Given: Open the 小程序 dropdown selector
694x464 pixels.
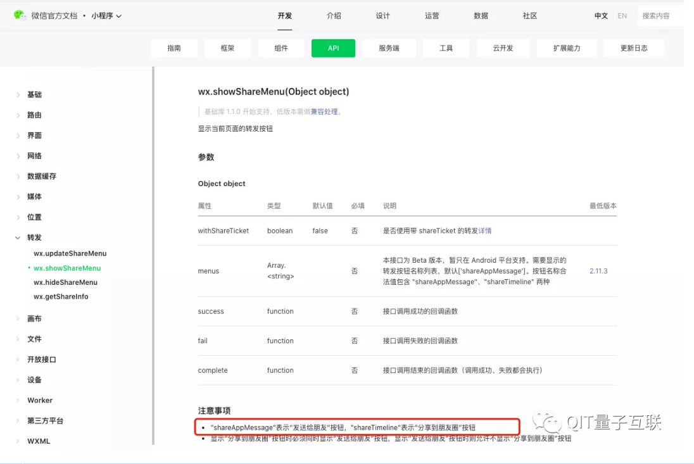Looking at the screenshot, I should pos(106,16).
